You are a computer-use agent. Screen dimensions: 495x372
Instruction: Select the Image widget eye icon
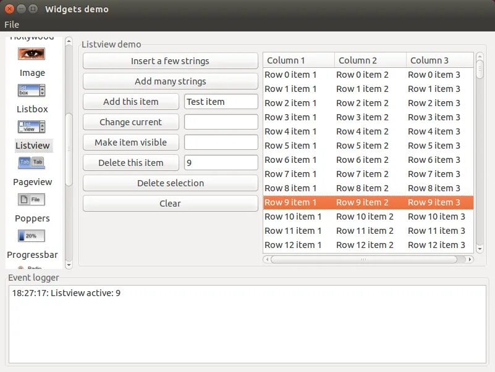click(x=32, y=54)
